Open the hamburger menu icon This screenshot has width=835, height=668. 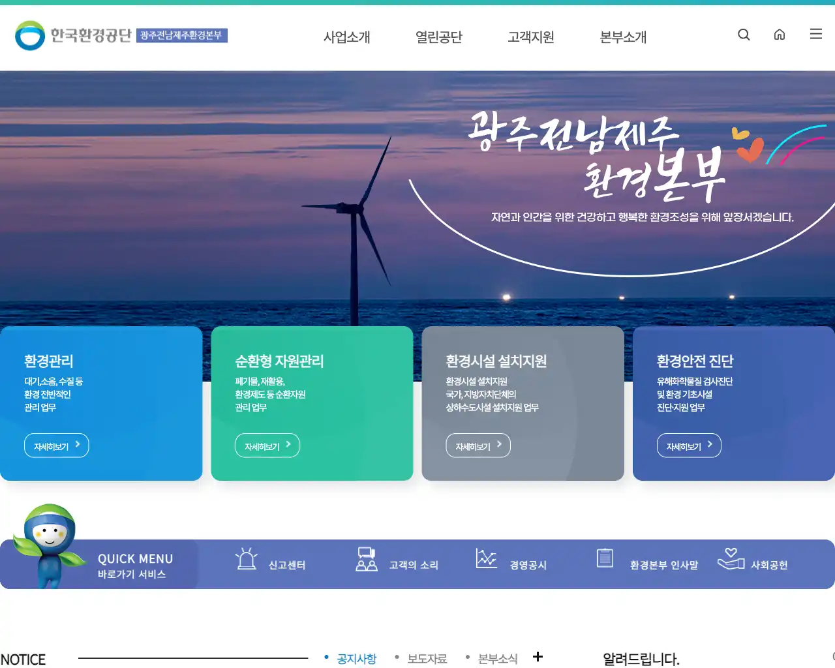[815, 34]
